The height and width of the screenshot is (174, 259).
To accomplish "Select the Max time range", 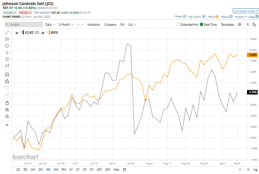I will coord(117,170).
